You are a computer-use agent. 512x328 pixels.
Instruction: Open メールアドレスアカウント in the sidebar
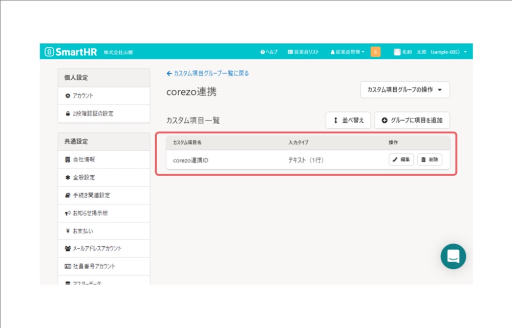tap(104, 248)
